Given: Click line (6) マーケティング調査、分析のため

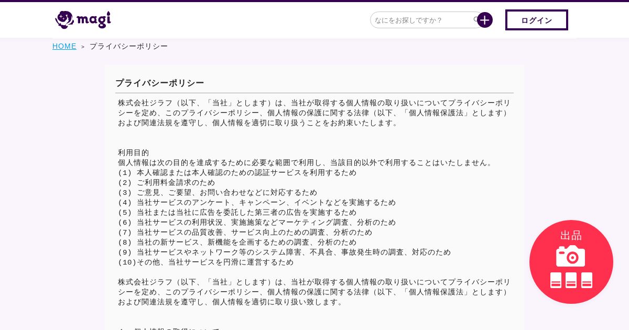Looking at the screenshot, I should pos(257,222).
